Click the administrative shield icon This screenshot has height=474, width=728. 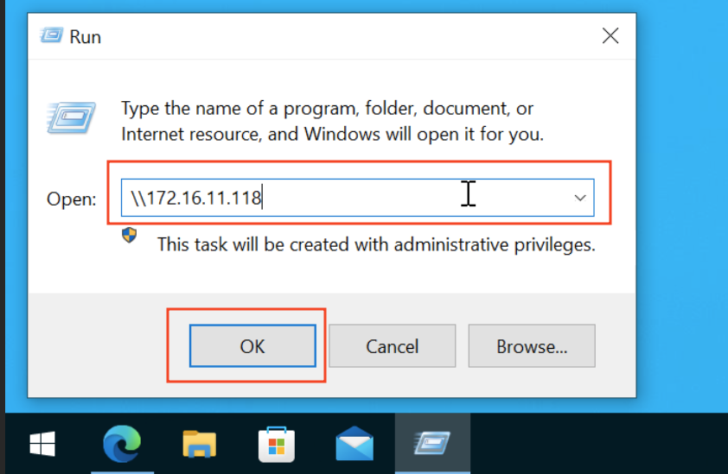(x=130, y=235)
